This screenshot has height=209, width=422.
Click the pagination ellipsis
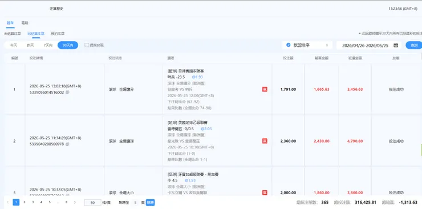click(58, 202)
